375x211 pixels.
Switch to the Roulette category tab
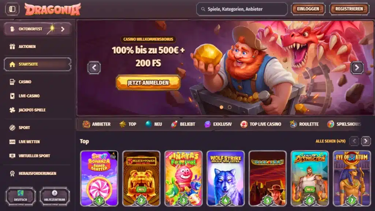tap(304, 124)
